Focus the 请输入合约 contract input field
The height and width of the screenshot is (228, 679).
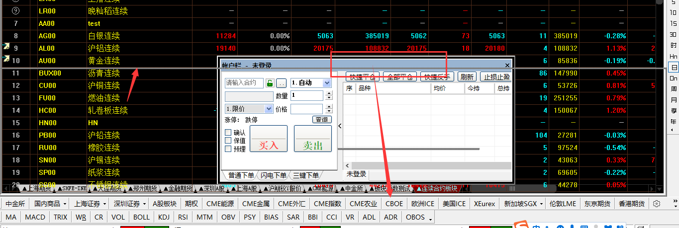tap(244, 83)
